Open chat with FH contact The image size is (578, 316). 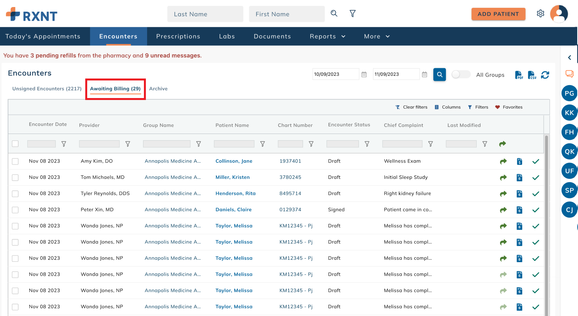(x=569, y=132)
